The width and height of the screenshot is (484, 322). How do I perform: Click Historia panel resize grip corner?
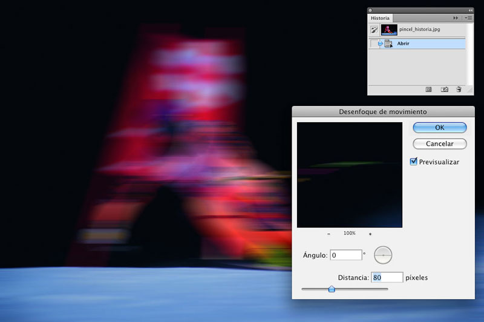[x=470, y=90]
